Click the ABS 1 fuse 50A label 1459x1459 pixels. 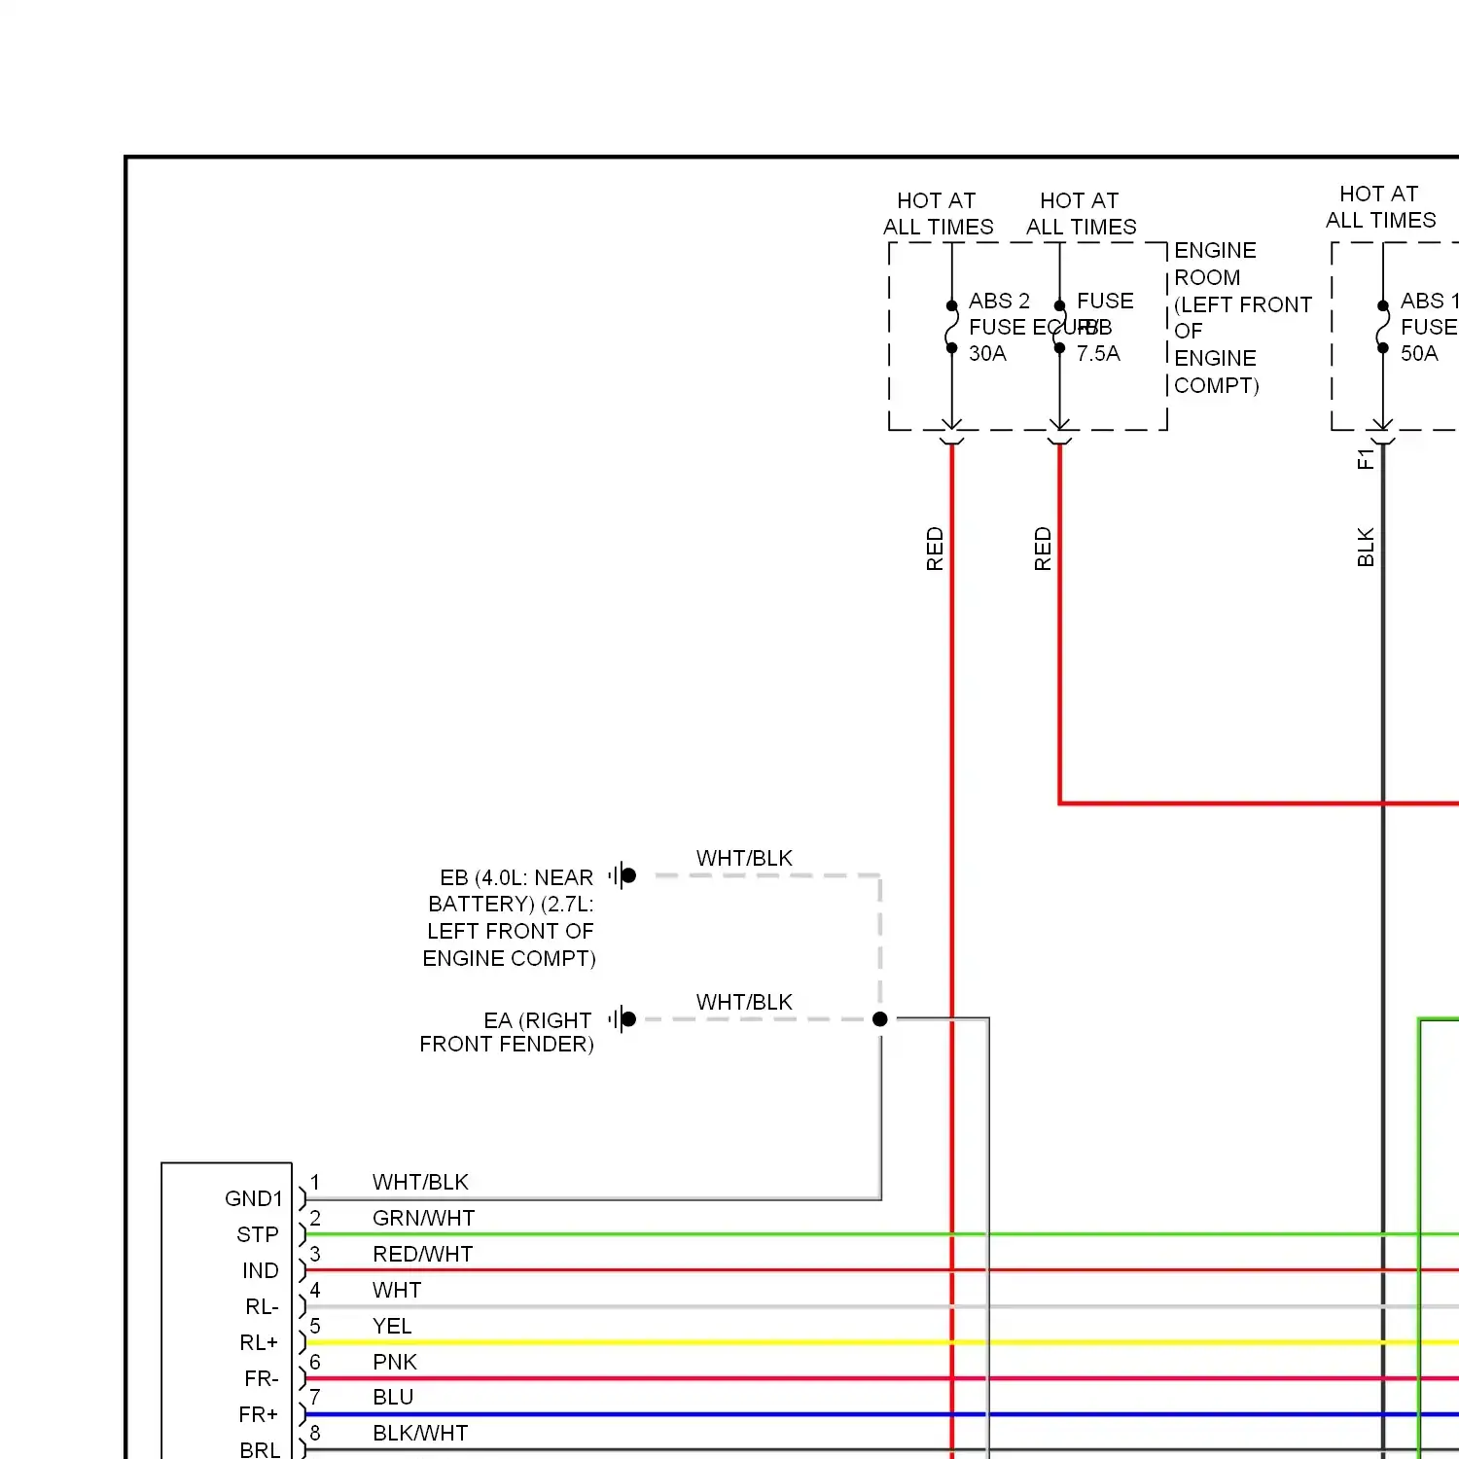[1429, 327]
